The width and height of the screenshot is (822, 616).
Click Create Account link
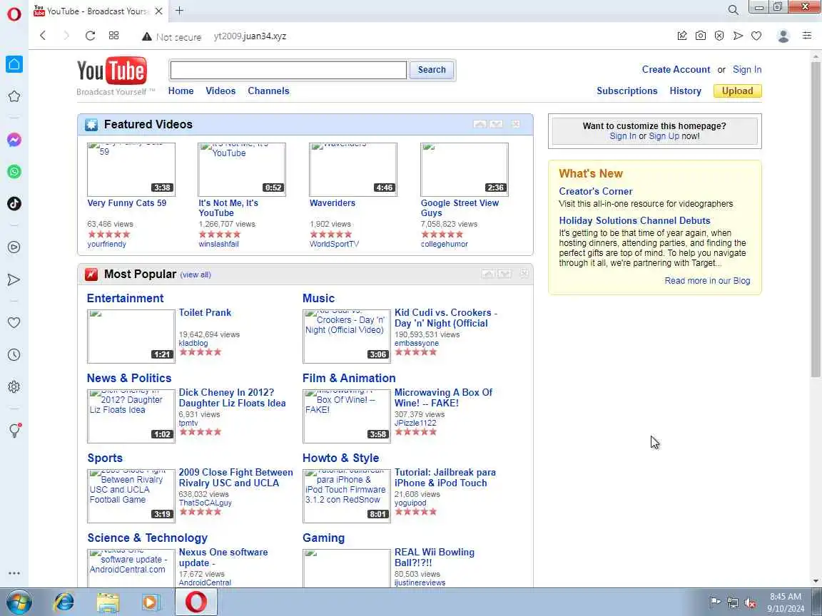pos(676,69)
